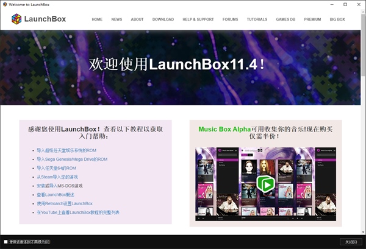Open the HOME nav item
This screenshot has width=366, height=249.
click(97, 19)
